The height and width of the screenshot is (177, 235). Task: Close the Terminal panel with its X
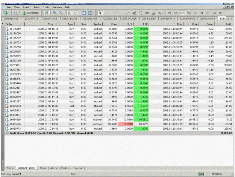click(3, 23)
